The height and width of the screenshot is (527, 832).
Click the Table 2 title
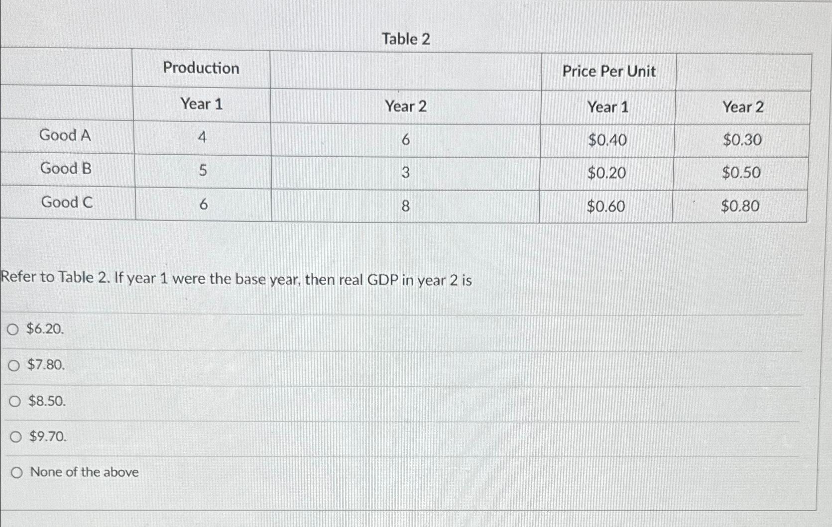[x=406, y=39]
